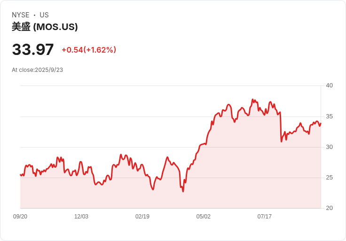Click the rightmost end of the price line
This screenshot has height=241, width=346.
pos(321,124)
